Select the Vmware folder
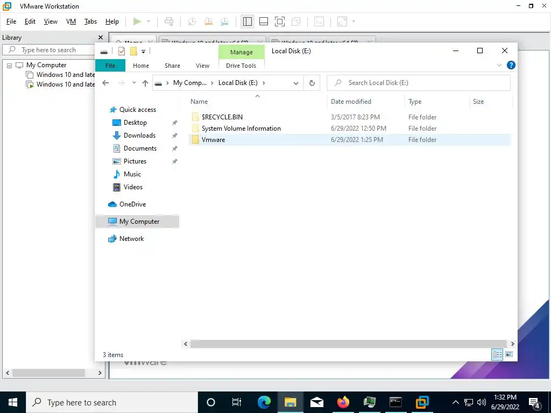 (350, 140)
